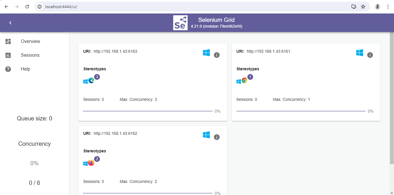Click the Help question mark icon
Image resolution: width=394 pixels, height=195 pixels.
coord(8,69)
